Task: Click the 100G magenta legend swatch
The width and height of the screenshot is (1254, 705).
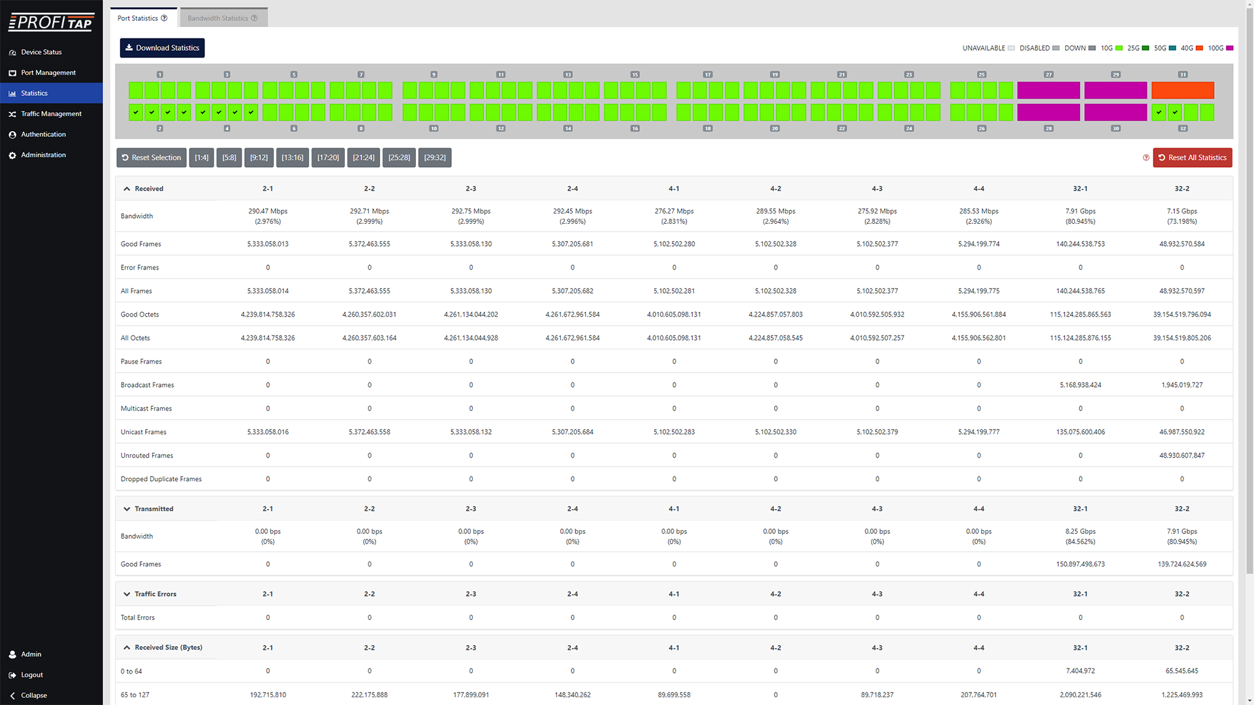Action: coord(1230,48)
